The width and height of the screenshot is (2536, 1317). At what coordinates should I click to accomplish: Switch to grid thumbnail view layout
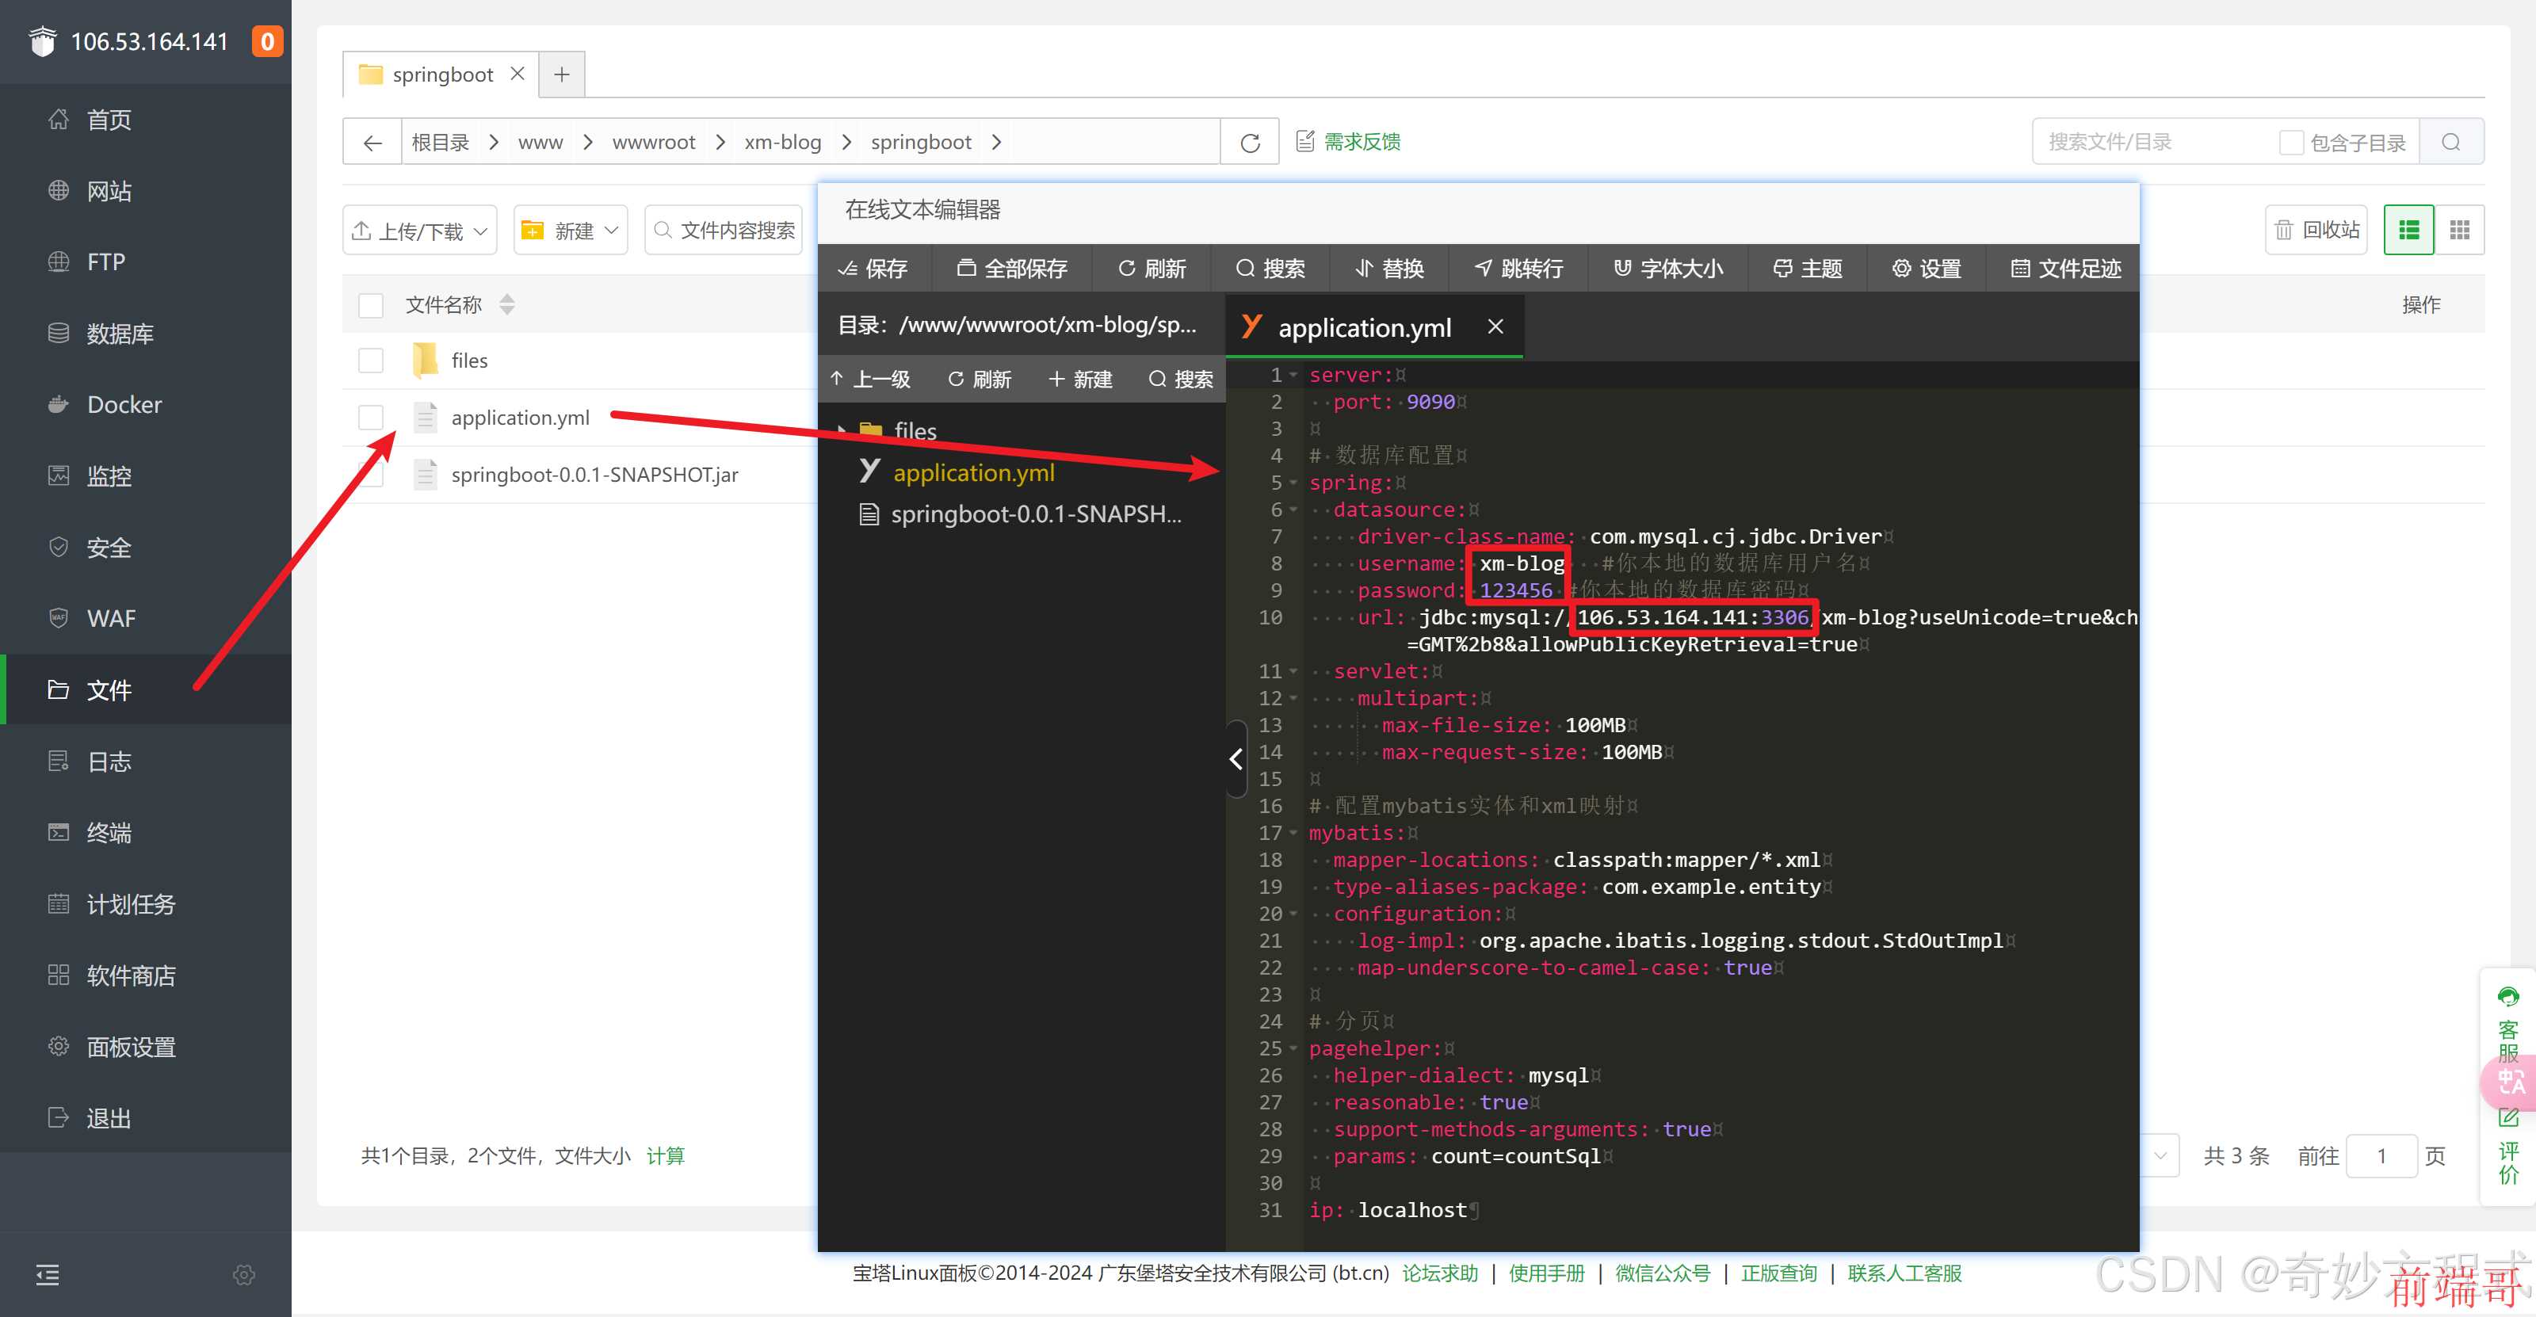tap(2459, 231)
